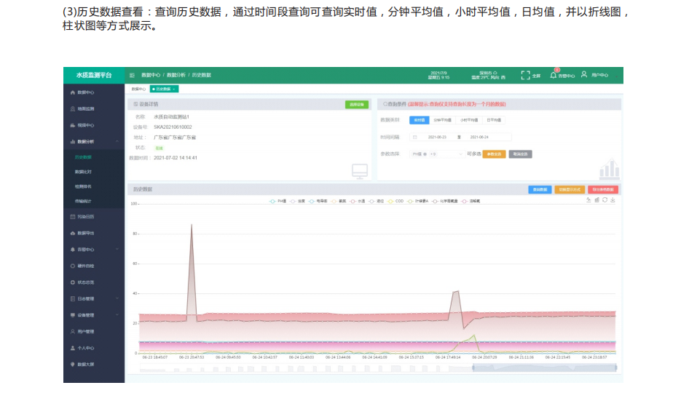
Task: Click 数据分析 breadcrumb in header
Action: (176, 75)
